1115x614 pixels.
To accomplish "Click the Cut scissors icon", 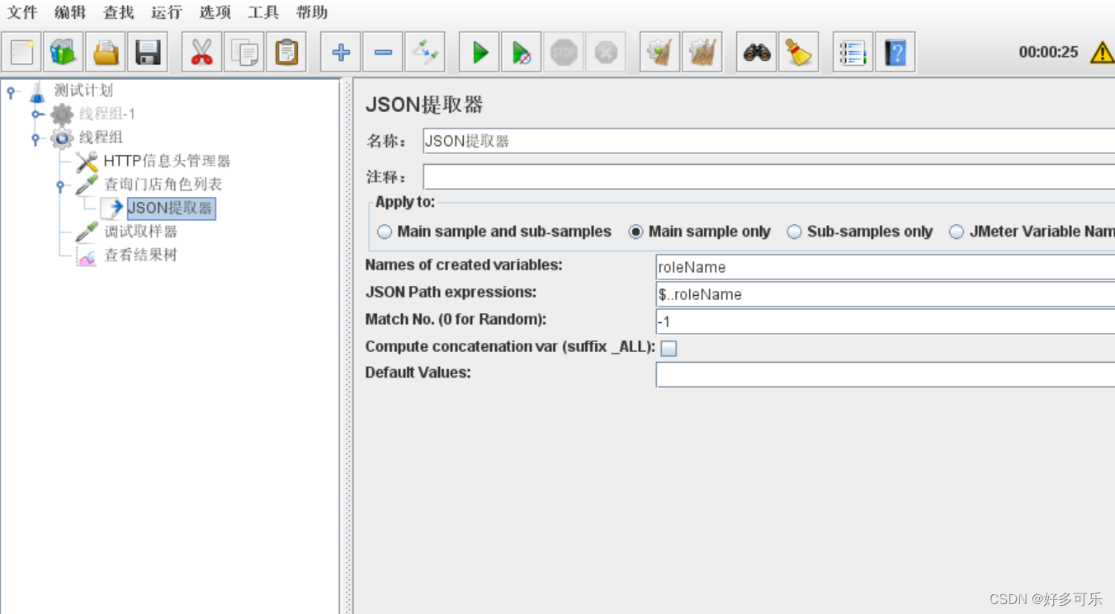I will pyautogui.click(x=202, y=53).
